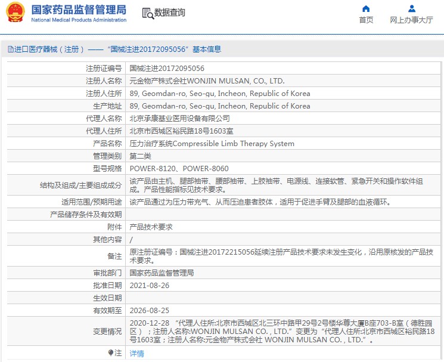Click the 网上办事大厅 user icon
The image size is (444, 362).
411,8
